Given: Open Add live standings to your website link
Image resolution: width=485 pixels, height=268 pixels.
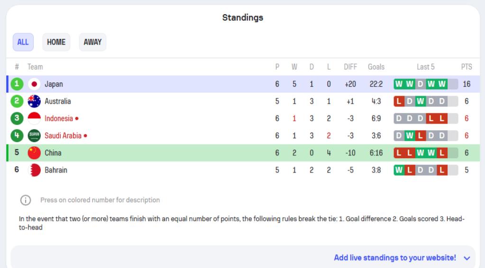Looking at the screenshot, I should pyautogui.click(x=394, y=258).
